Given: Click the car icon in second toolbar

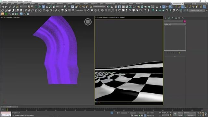Looking at the screenshot, I should (92, 10).
